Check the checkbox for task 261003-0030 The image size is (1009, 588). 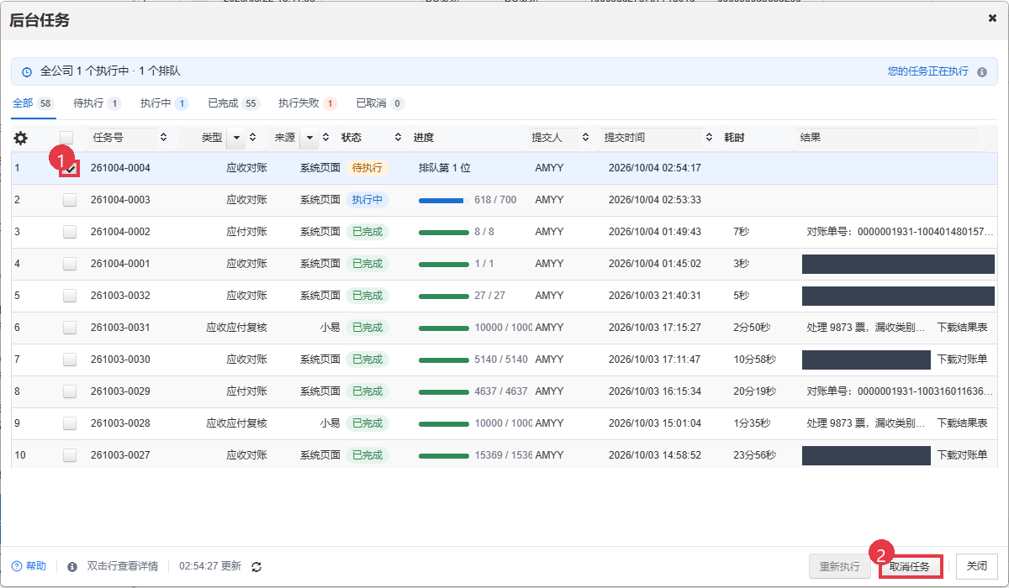[70, 360]
